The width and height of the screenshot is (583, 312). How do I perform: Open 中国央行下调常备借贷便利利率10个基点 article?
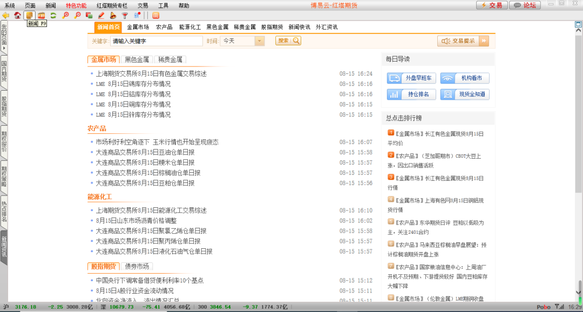click(x=150, y=280)
